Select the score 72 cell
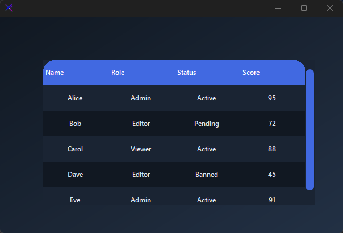The height and width of the screenshot is (233, 343). click(272, 124)
